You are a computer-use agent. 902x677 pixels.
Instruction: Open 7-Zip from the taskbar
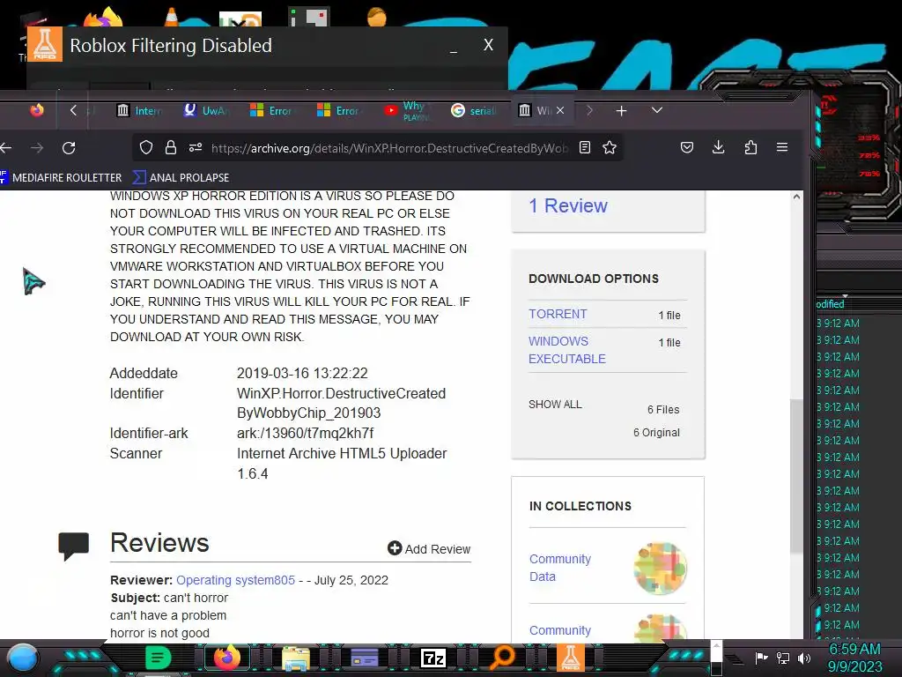(x=433, y=658)
